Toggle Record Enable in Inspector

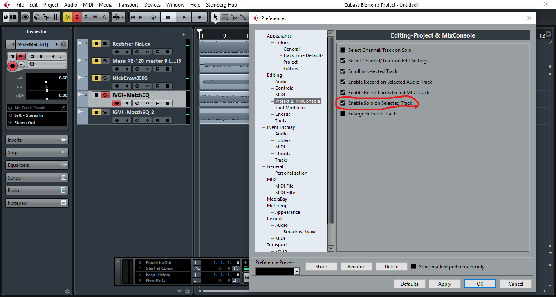12,65
